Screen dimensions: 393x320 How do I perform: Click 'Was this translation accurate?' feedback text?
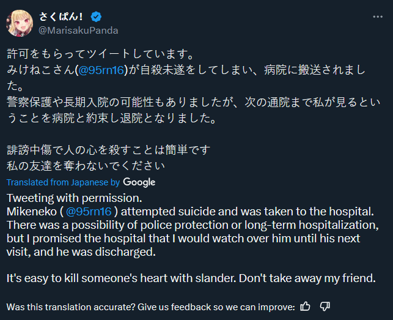pyautogui.click(x=150, y=307)
